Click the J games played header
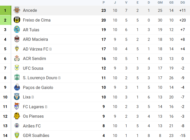This screenshot has width=190, height=140. coord(115,3)
